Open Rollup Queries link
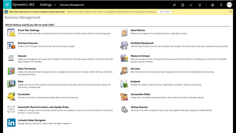Image resolution: width=236 pixels, height=133 pixels. (139, 107)
